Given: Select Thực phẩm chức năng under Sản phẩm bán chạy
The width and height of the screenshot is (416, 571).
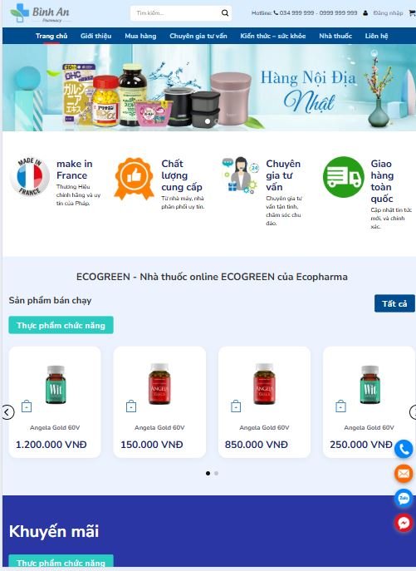Looking at the screenshot, I should pos(61,325).
